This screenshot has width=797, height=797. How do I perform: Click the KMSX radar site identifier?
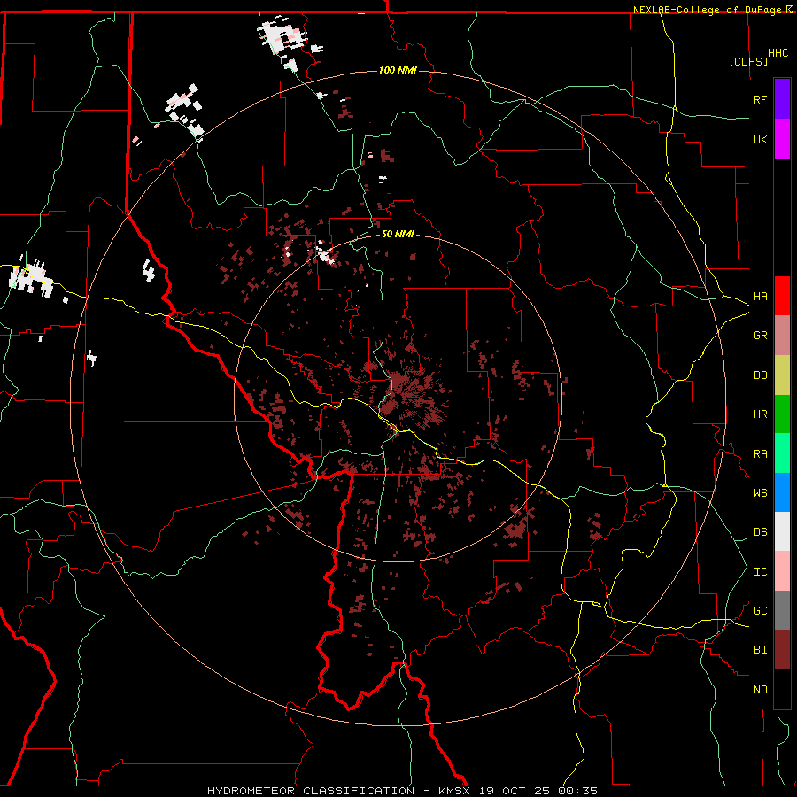point(454,791)
